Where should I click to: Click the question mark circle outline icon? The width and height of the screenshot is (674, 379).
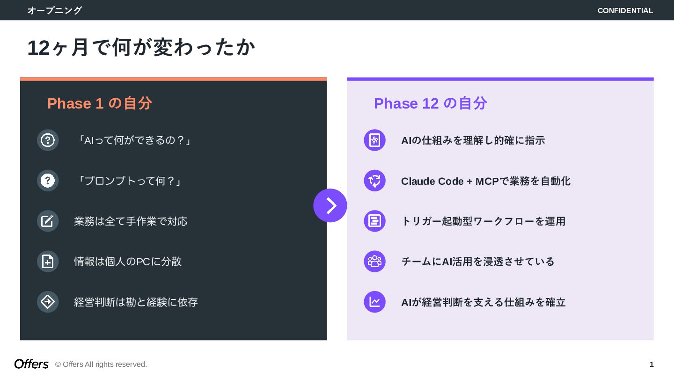[x=48, y=140]
